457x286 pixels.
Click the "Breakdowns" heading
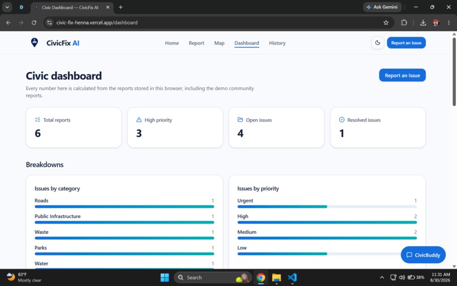45,165
